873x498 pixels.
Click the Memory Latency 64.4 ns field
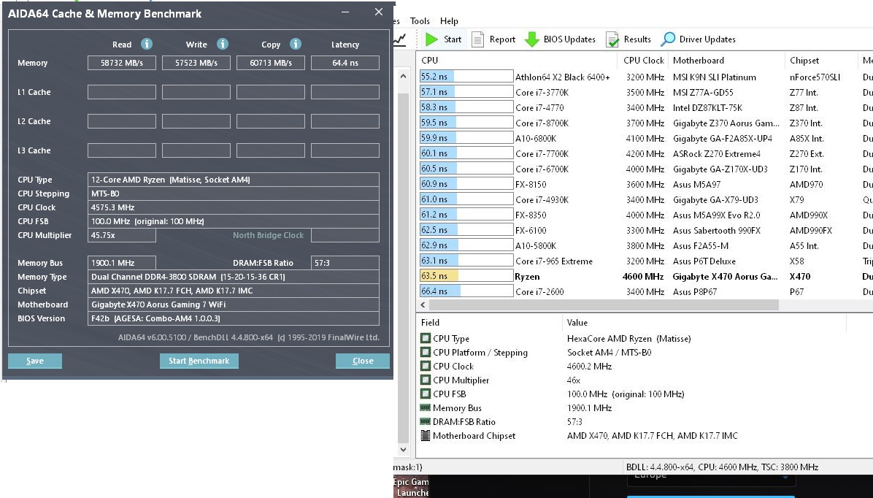point(345,63)
